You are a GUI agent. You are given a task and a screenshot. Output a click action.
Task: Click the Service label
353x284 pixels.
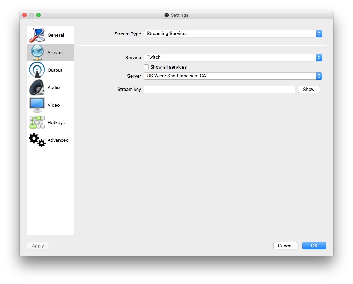point(133,58)
